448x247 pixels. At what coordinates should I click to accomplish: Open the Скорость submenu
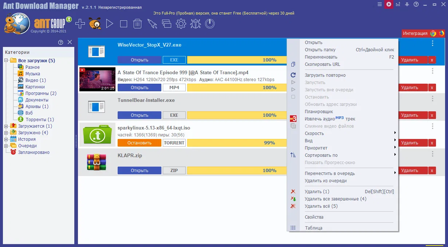343,134
